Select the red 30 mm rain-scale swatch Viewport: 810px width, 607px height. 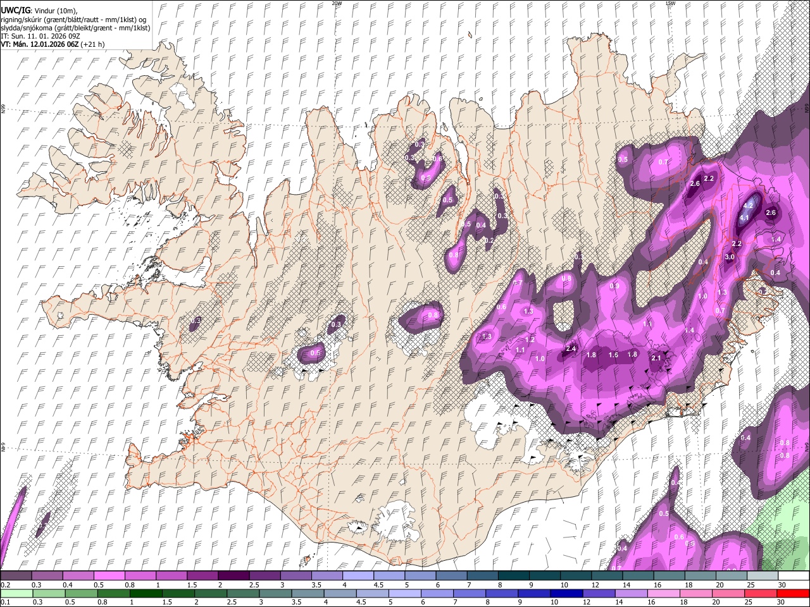793,593
